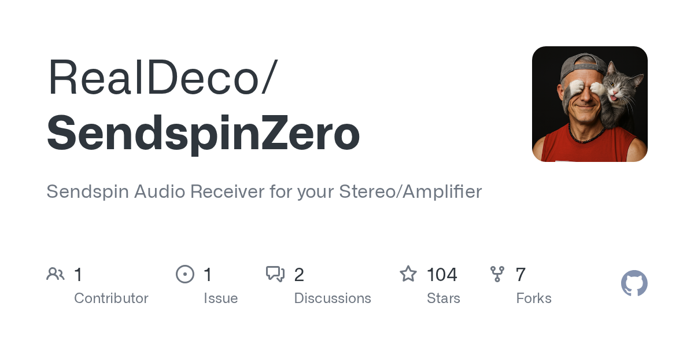Click the issue circle-dot icon

pyautogui.click(x=184, y=274)
